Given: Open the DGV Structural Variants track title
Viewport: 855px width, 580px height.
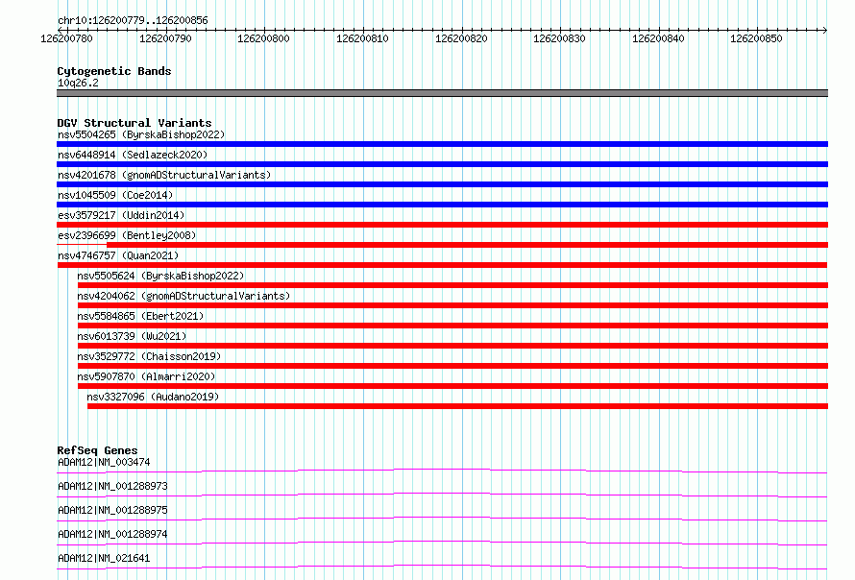Looking at the screenshot, I should coord(134,123).
